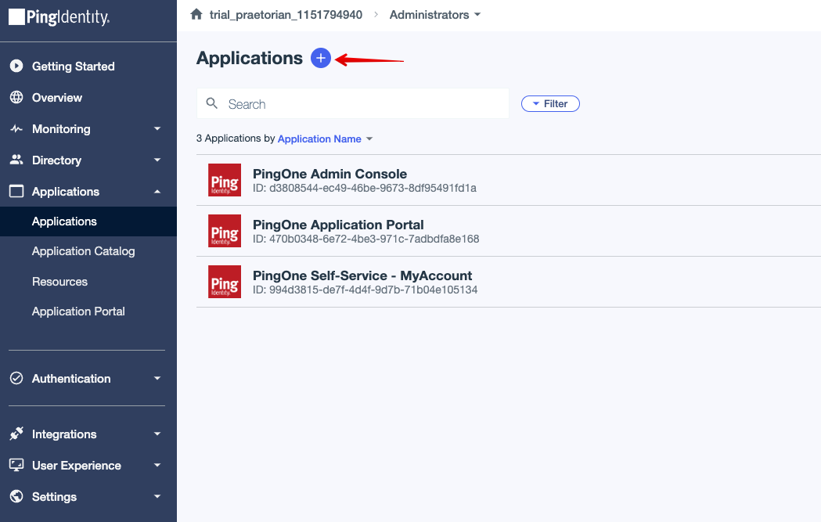Open the Application Name sort dropdown
This screenshot has width=821, height=522.
tap(325, 139)
